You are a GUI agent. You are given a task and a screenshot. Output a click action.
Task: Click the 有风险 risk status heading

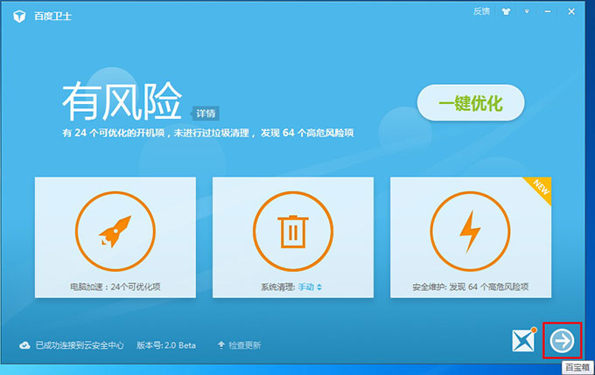pyautogui.click(x=121, y=102)
